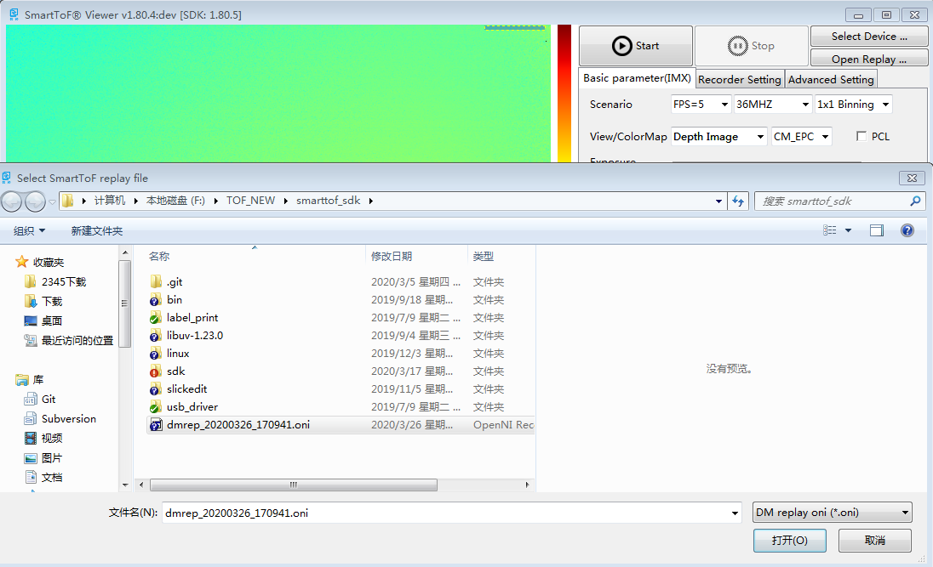933x567 pixels.
Task: Switch to the Advanced Setting tab
Action: (x=831, y=79)
